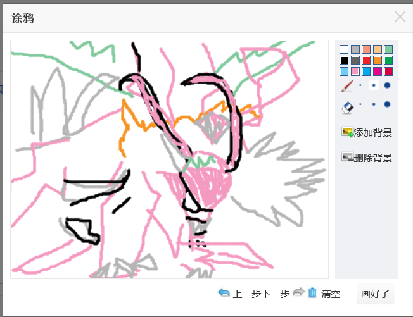Viewport: 413px width, 317px height.
Task: Select the crimson color swatch
Action: click(388, 71)
